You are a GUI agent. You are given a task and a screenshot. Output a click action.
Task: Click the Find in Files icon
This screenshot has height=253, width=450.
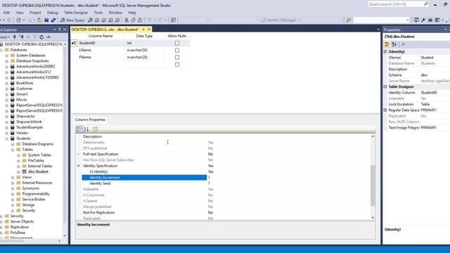349,20
